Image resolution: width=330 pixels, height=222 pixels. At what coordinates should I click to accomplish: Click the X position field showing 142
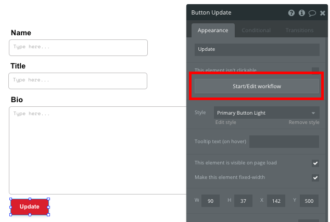276,201
